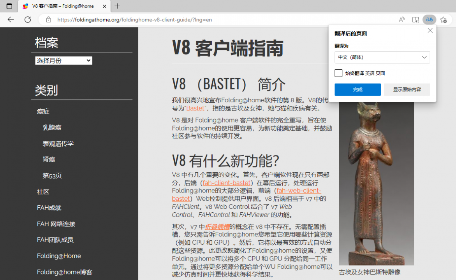
Task: Open the tab actions menu icon
Action: tap(9, 6)
